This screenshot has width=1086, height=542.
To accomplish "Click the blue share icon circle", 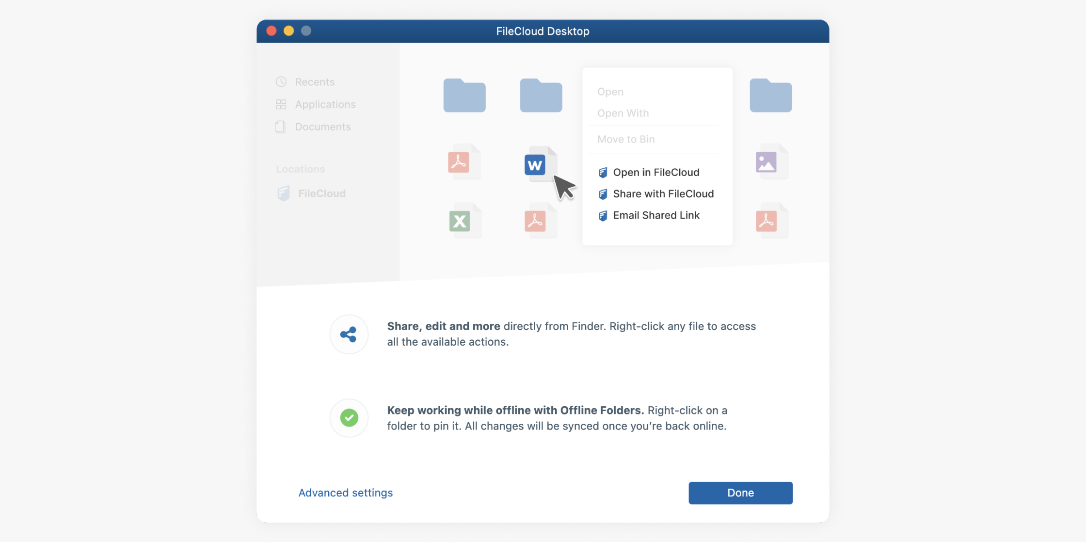I will click(x=349, y=334).
